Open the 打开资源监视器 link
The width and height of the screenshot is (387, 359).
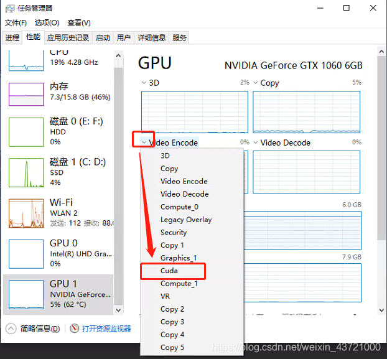coord(106,329)
